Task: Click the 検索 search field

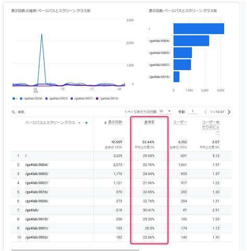Action: click(22, 112)
